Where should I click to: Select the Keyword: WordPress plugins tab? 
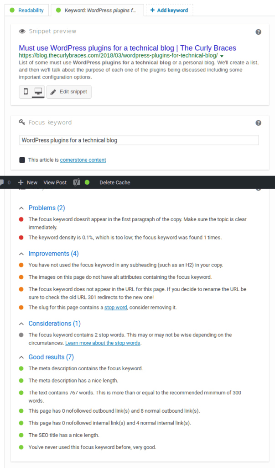[x=97, y=10]
